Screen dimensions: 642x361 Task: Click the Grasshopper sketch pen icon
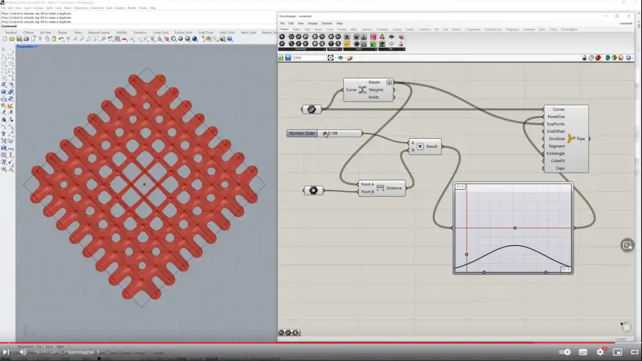coord(350,58)
